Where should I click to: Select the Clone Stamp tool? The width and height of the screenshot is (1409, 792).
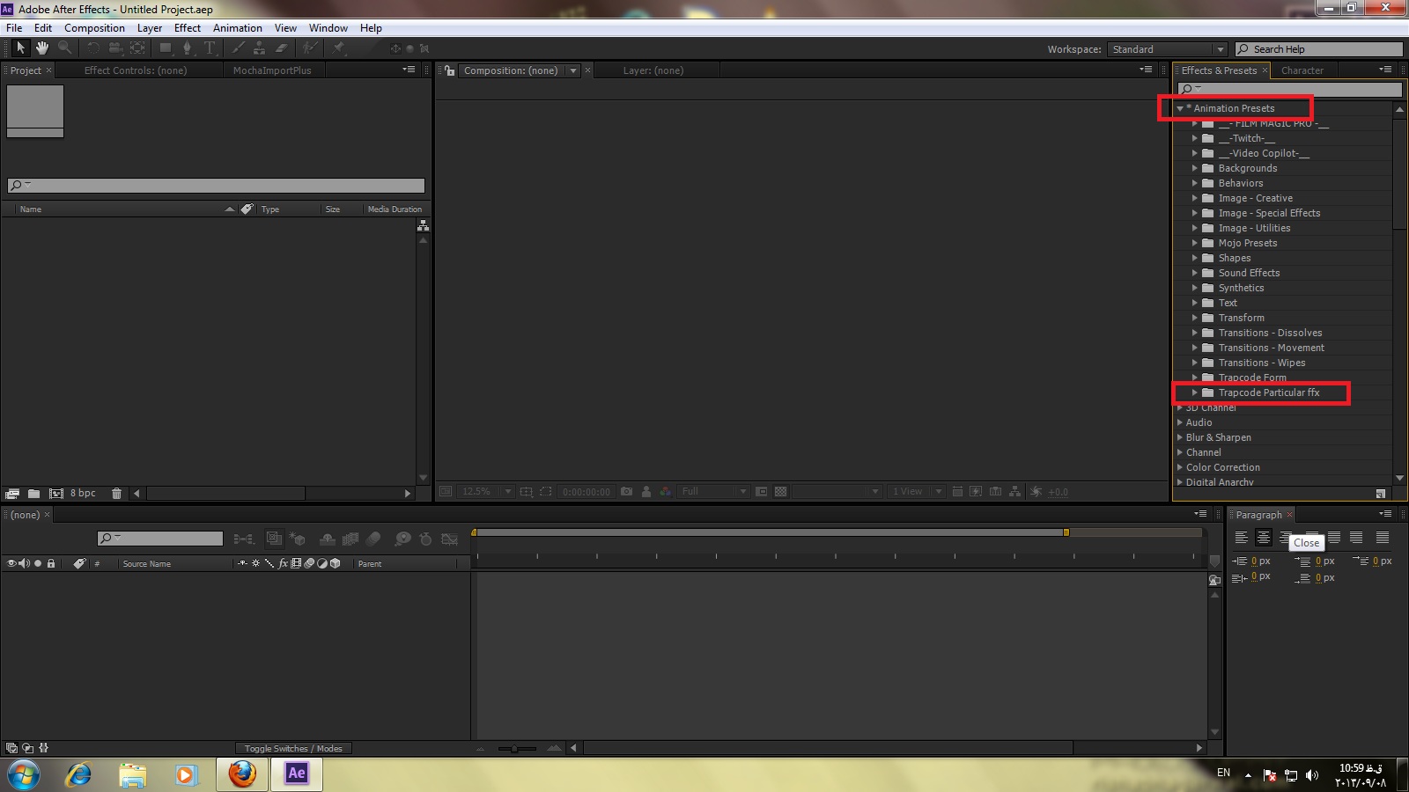pos(260,48)
